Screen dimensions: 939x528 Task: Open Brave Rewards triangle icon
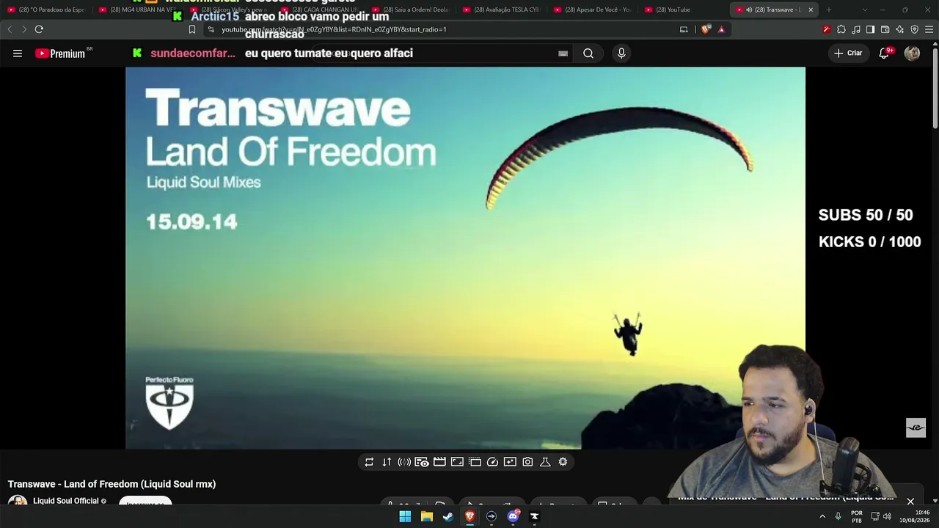[x=721, y=29]
